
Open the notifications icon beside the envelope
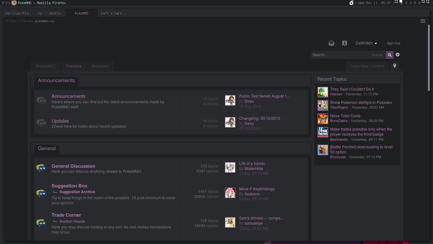[344, 43]
